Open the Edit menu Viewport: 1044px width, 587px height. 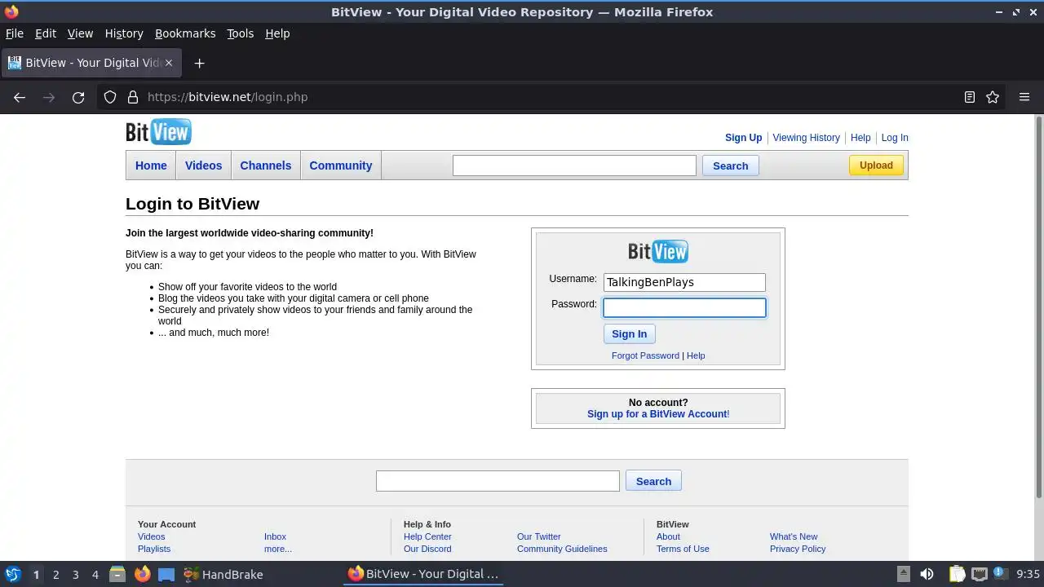[46, 33]
